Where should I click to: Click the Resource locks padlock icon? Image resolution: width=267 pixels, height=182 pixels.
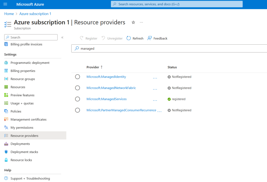tap(6, 160)
